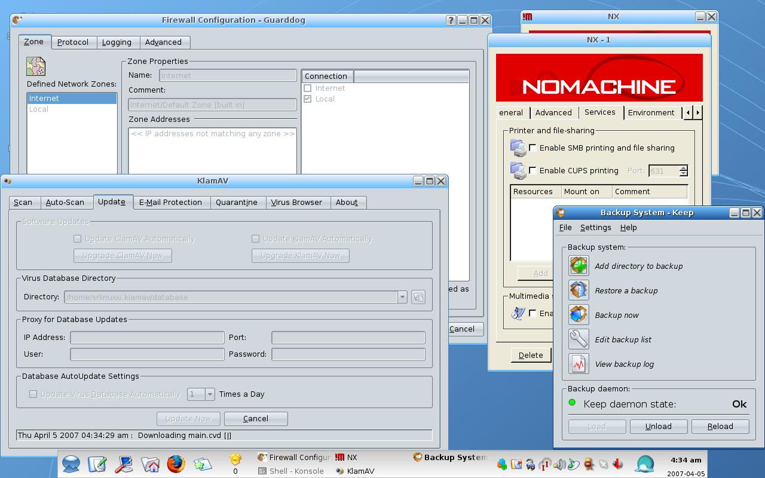The height and width of the screenshot is (478, 765).
Task: Open the File menu in Keep
Action: point(565,228)
